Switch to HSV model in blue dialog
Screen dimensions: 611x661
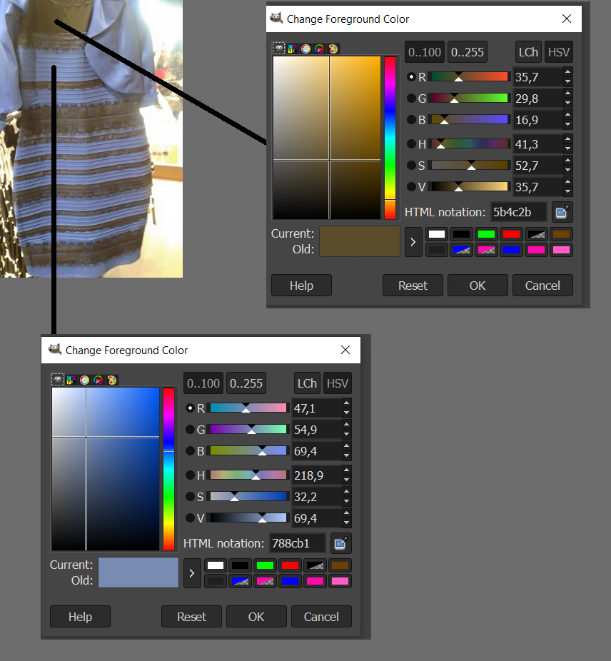[x=338, y=383]
